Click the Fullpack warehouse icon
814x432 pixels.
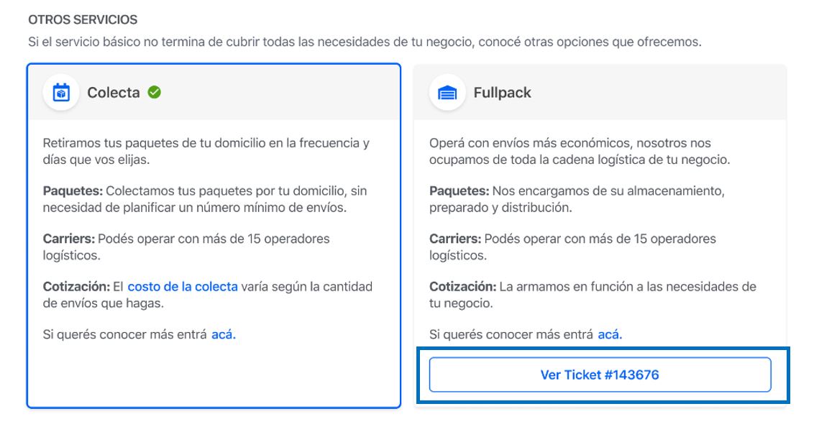447,93
